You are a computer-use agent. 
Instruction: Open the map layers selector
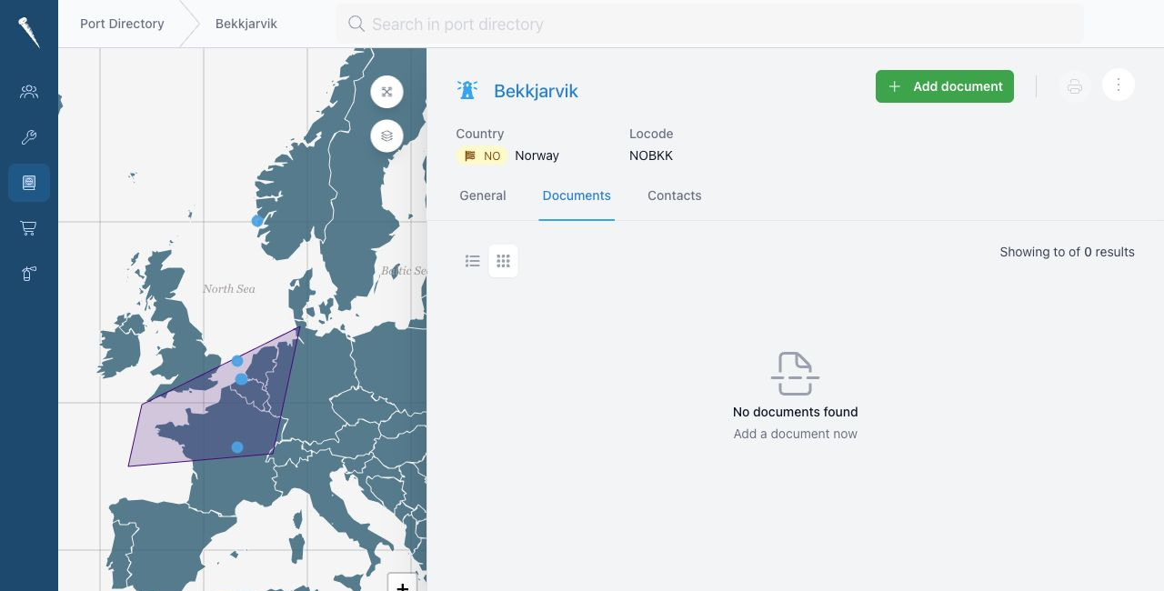[x=386, y=135]
